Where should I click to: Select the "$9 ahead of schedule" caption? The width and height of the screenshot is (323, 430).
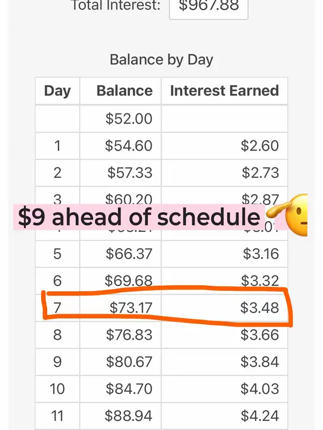139,217
